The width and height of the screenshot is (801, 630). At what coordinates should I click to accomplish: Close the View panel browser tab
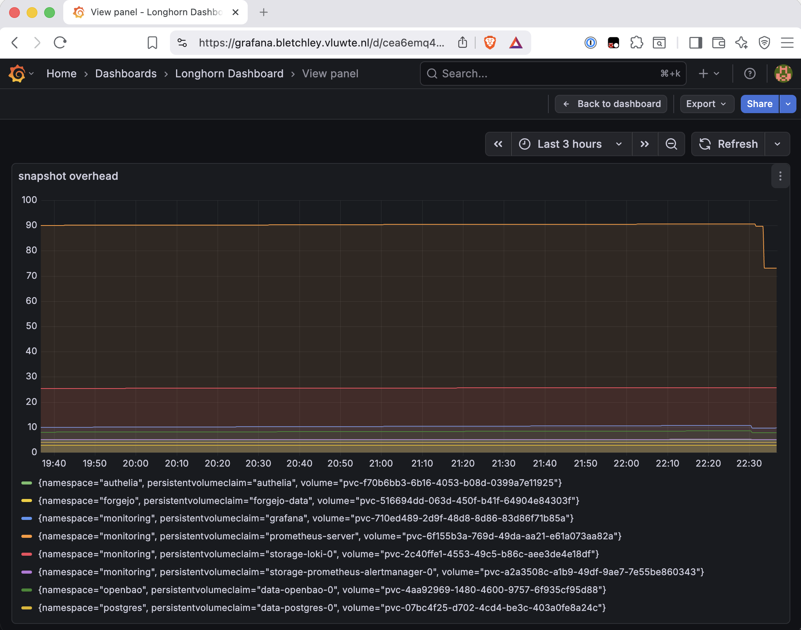point(235,12)
